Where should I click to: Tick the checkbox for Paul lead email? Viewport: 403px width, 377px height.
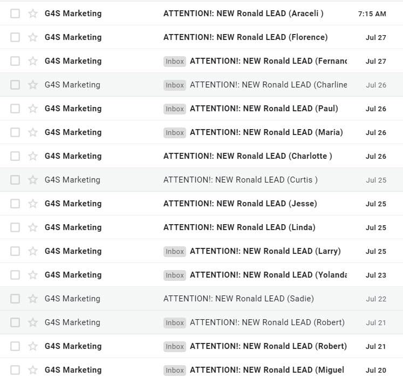click(x=15, y=109)
